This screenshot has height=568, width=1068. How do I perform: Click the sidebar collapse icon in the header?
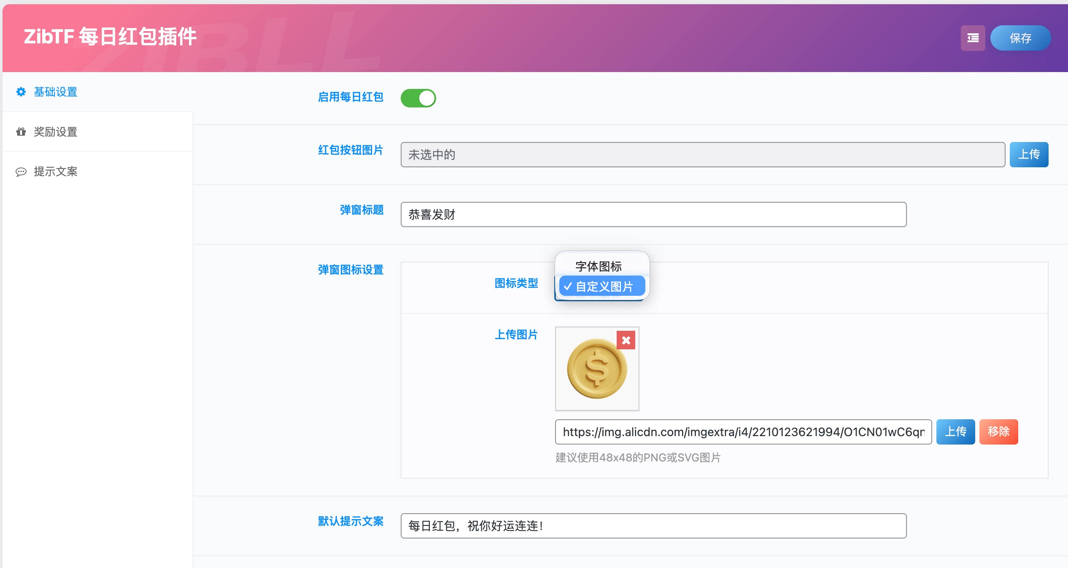point(973,38)
